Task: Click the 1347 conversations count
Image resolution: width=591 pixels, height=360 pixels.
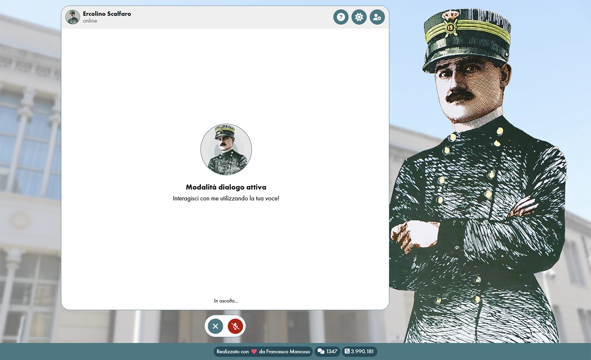Action: click(x=332, y=351)
